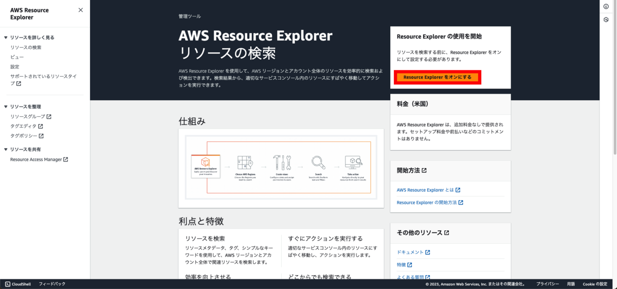
Task: Click the Resource Explorer の使用を開始 heading
Action: click(439, 37)
